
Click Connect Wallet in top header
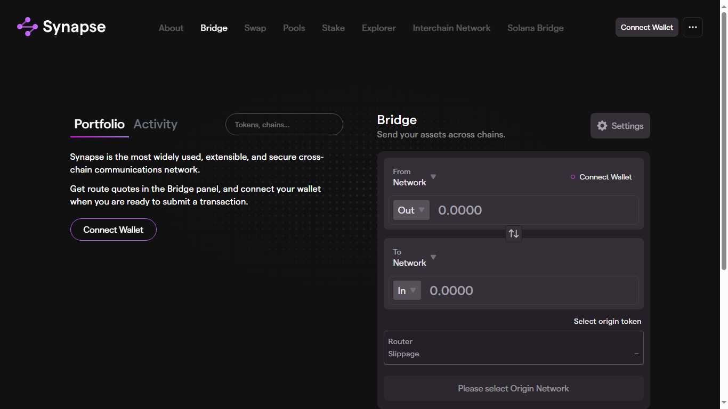pyautogui.click(x=646, y=27)
